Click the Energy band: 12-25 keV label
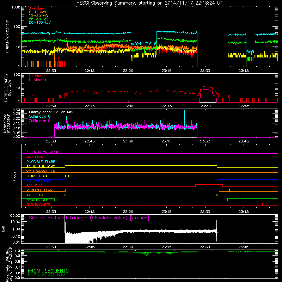The height and width of the screenshot is (282, 282). pyautogui.click(x=51, y=112)
